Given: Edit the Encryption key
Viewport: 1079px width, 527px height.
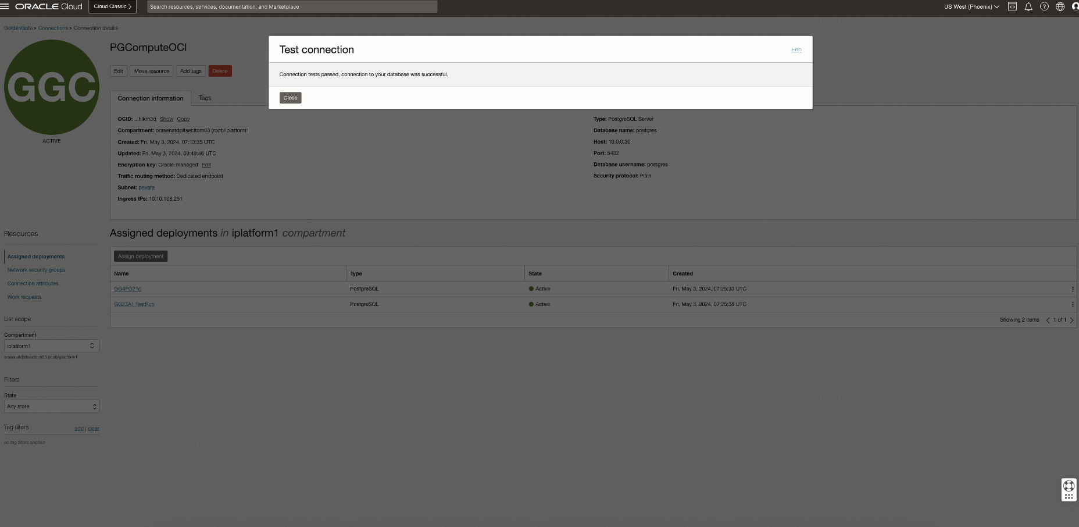Looking at the screenshot, I should (x=206, y=165).
